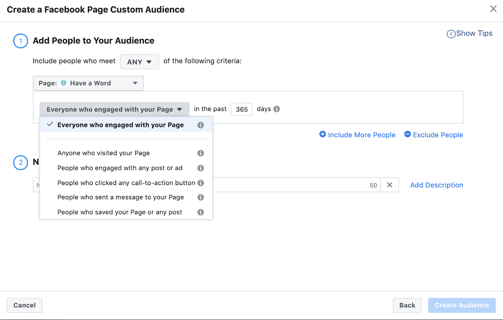The height and width of the screenshot is (320, 503).
Task: Click info icon for 'saved your Page' option
Action: pos(201,212)
